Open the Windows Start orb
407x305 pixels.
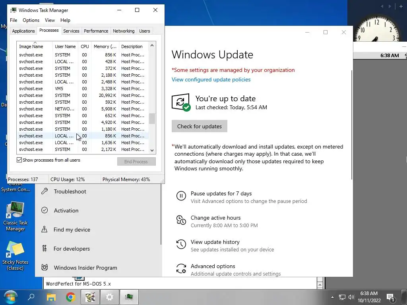tap(10, 297)
